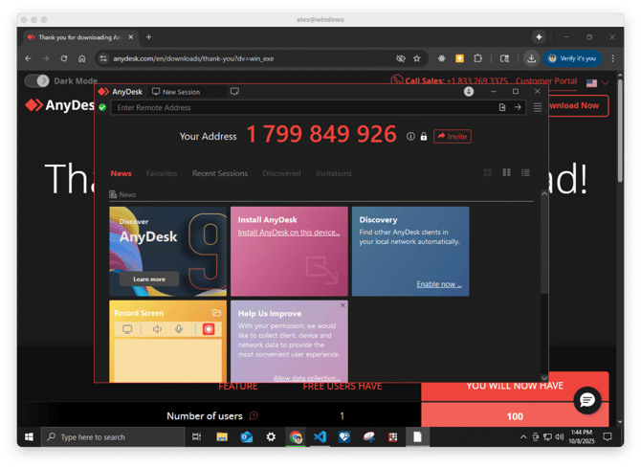Show hidden system tray icons
This screenshot has height=468, width=641.
[x=523, y=437]
